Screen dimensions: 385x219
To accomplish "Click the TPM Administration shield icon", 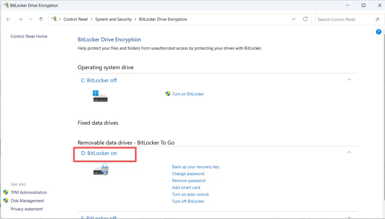I will coord(7,192).
